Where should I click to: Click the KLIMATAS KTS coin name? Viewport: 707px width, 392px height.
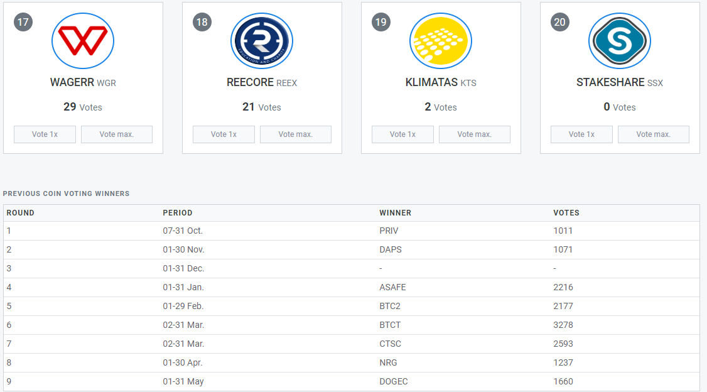point(441,82)
